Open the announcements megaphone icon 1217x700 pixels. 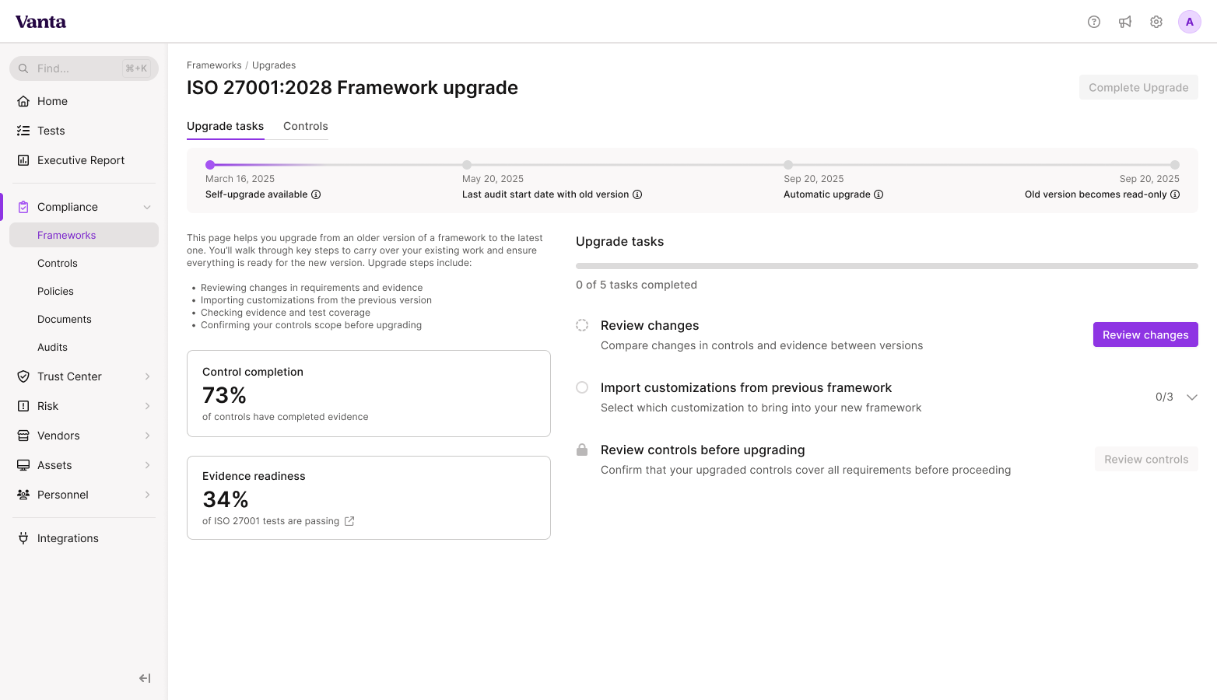pos(1125,22)
